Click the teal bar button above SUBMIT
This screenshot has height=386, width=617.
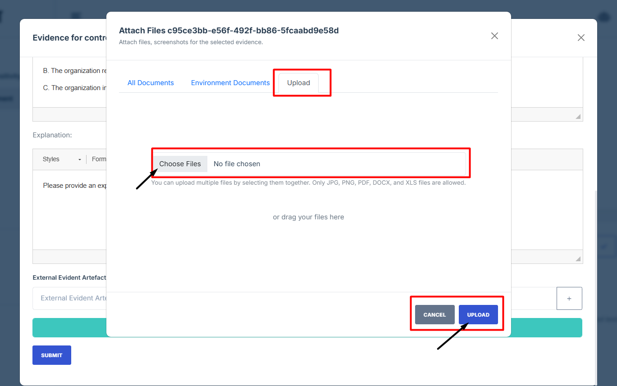click(70, 328)
